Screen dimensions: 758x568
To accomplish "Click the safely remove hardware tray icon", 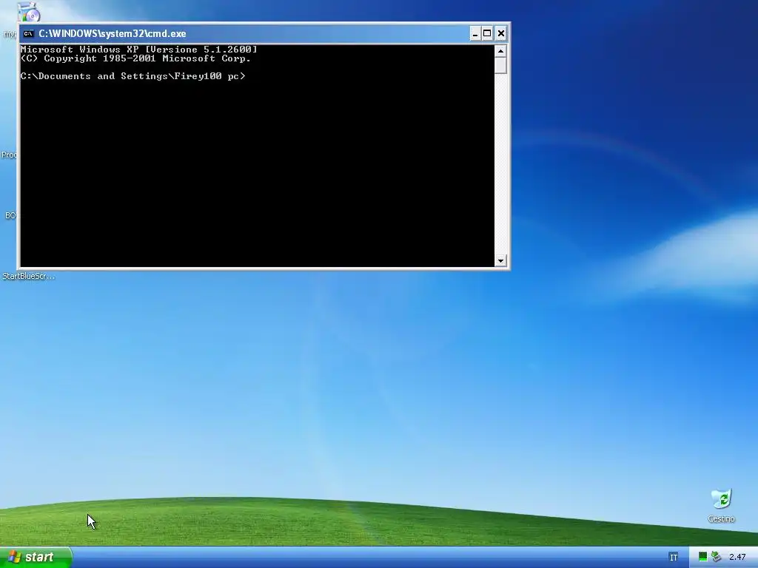I will [716, 557].
